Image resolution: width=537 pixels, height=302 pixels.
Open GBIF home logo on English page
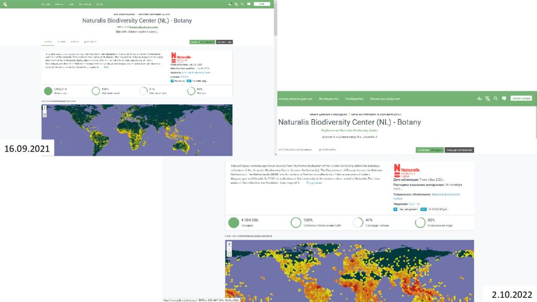pos(5,4)
